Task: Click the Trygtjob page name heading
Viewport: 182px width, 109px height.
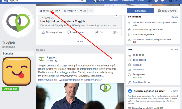Action: pyautogui.click(x=9, y=43)
